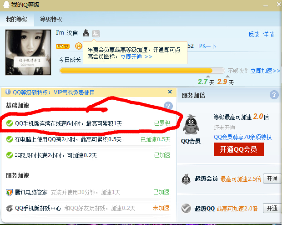Click the blue info icon in notice bar

(8, 92)
